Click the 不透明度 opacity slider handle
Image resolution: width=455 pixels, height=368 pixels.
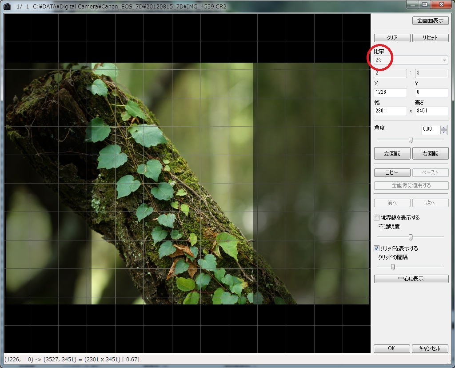pyautogui.click(x=411, y=237)
